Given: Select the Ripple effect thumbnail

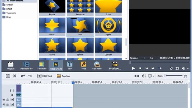Looking at the screenshot, I should (108, 27).
